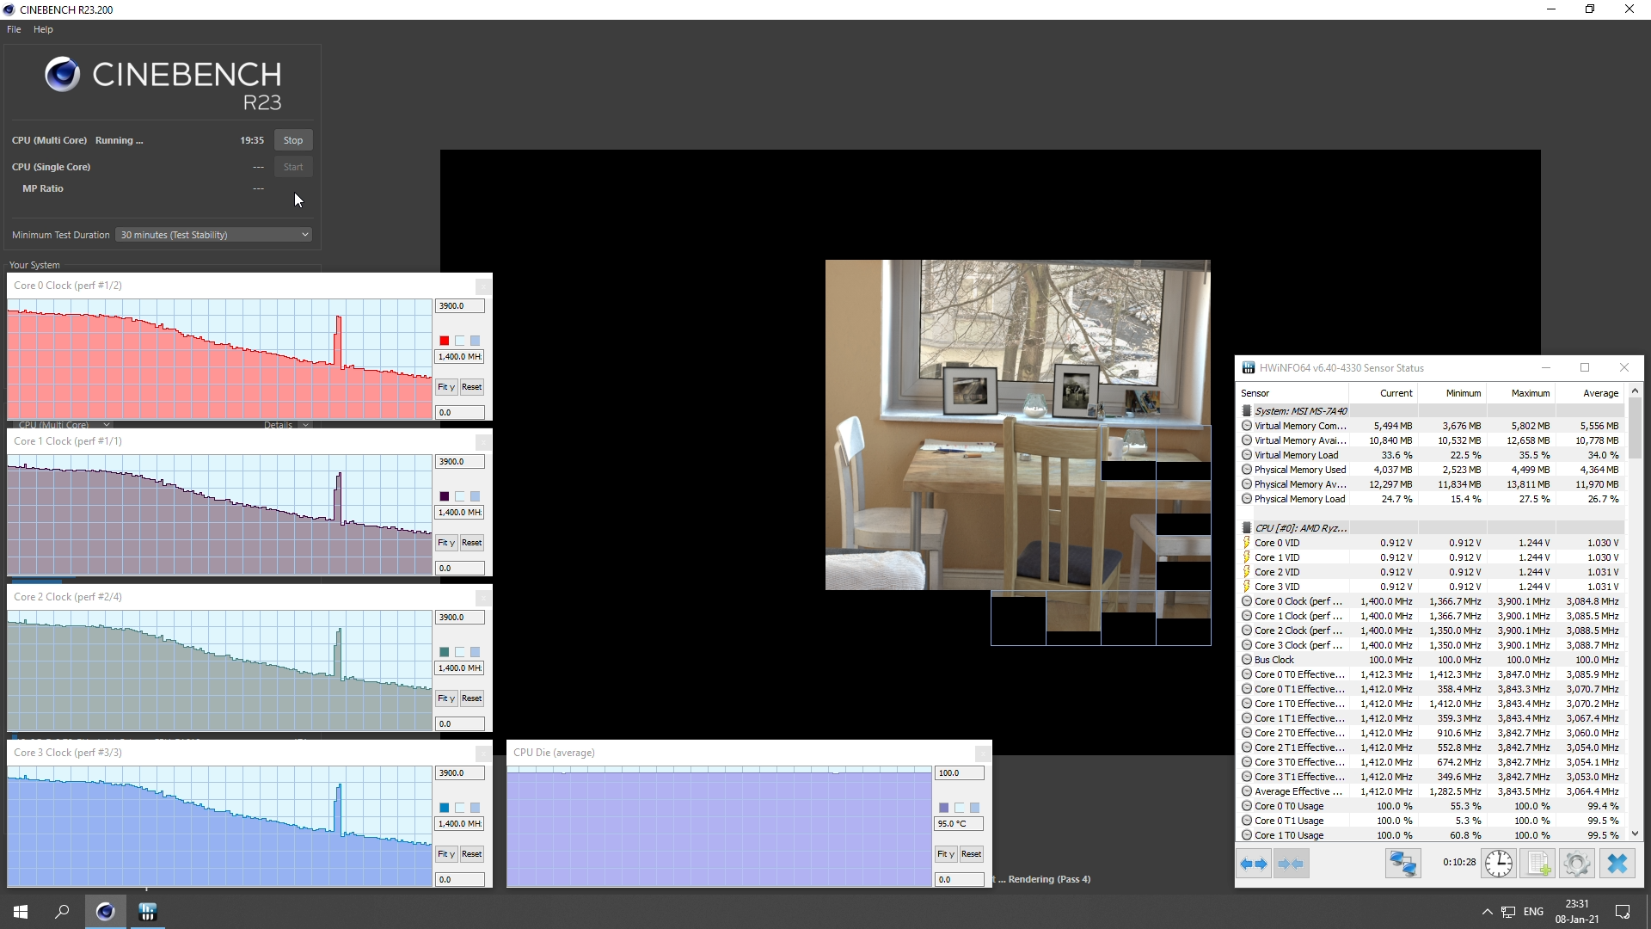The width and height of the screenshot is (1651, 929).
Task: Click the clock reset timer icon
Action: click(1498, 864)
